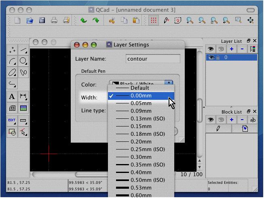This screenshot has width=264, height=198.
Task: Toggle lock icon of layer 0
Action: (x=218, y=58)
